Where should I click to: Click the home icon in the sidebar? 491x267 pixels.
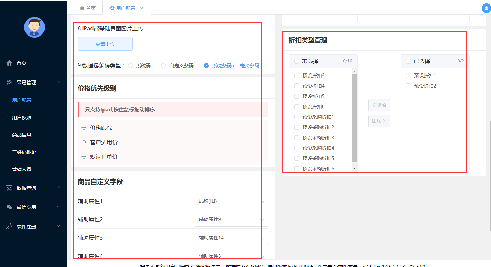point(9,63)
